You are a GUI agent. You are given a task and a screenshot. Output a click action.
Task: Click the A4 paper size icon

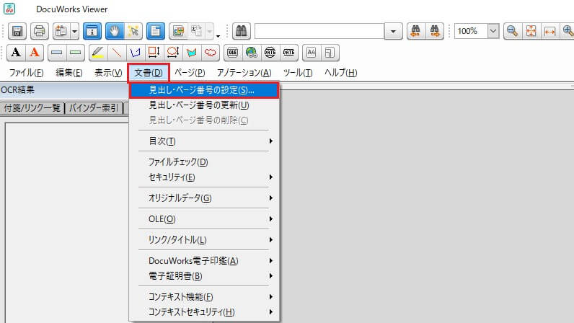coord(311,53)
